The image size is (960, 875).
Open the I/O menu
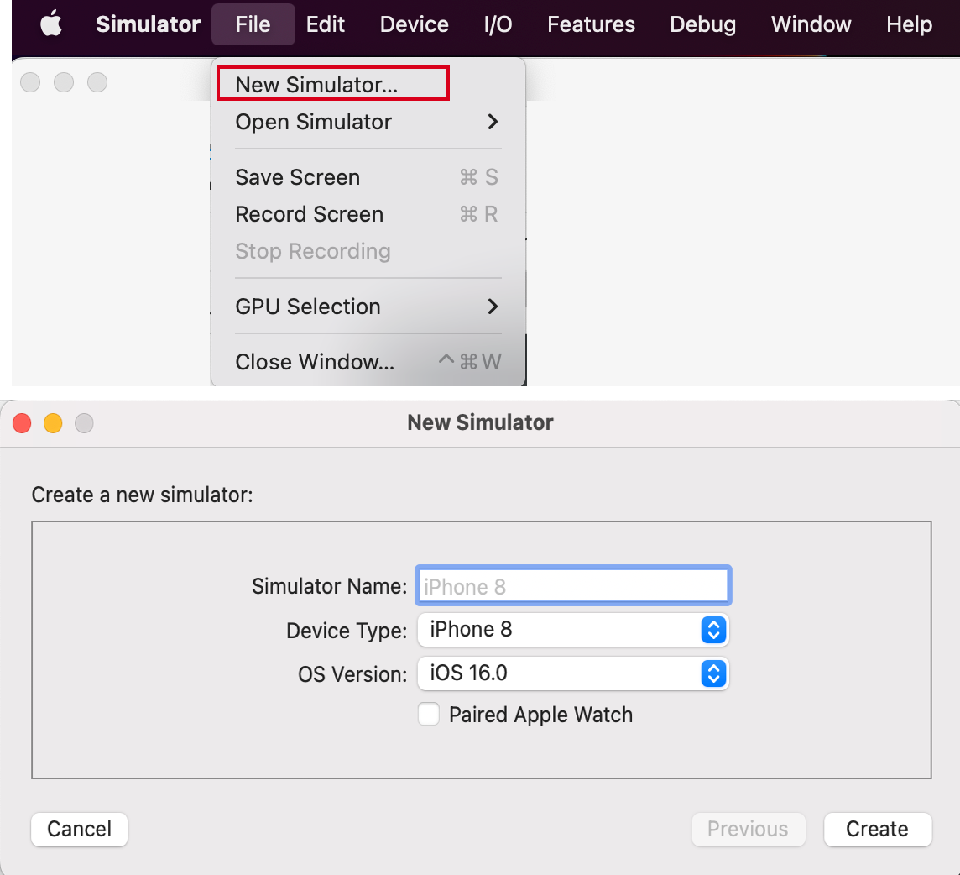498,24
